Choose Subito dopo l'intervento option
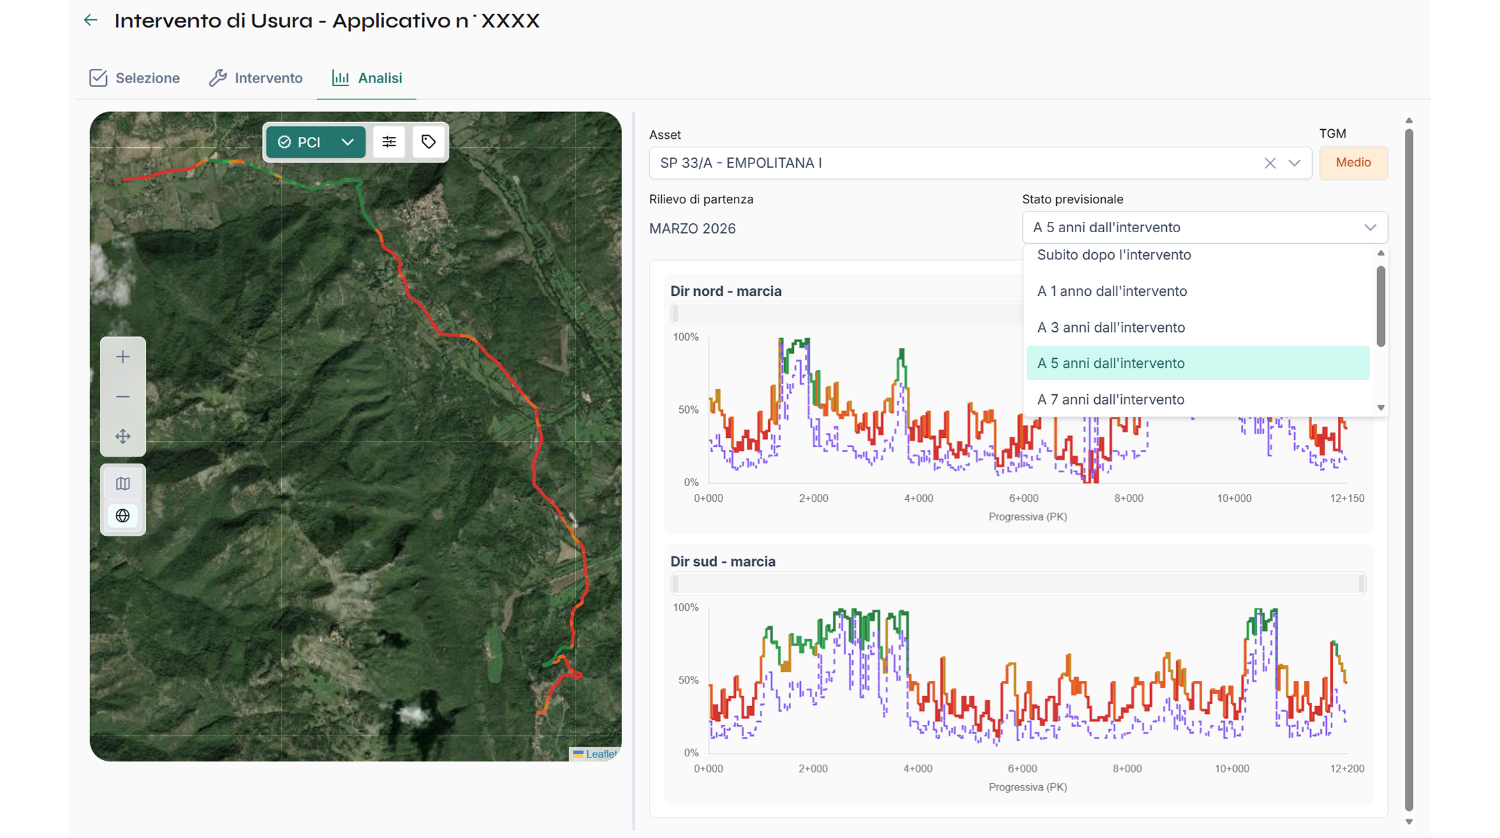The image size is (1500, 838). coord(1198,255)
